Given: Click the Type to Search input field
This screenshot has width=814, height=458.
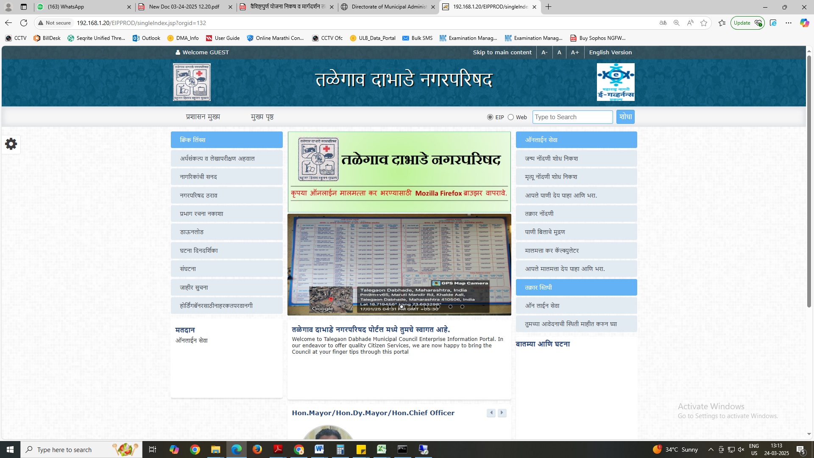Looking at the screenshot, I should coord(572,117).
